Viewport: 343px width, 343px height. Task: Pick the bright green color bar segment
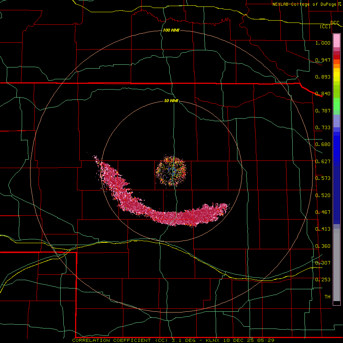[x=337, y=104]
